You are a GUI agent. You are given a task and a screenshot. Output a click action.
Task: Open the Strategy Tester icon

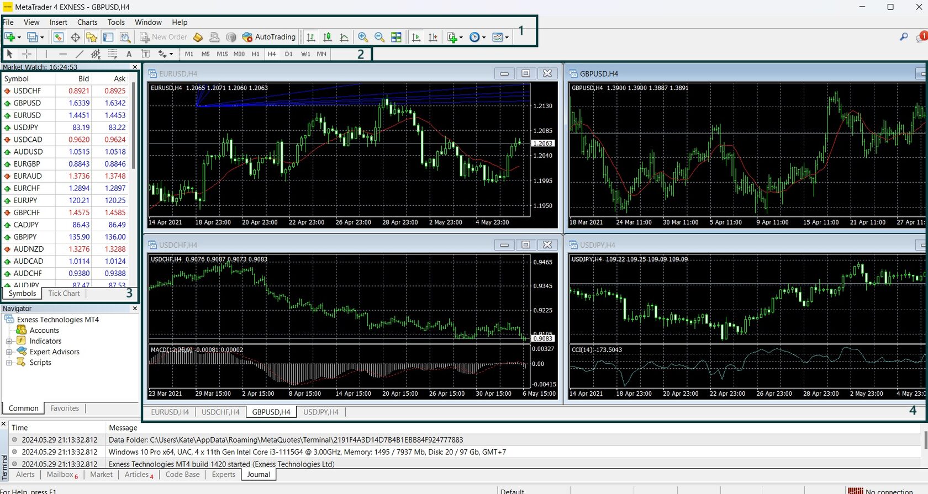[x=125, y=37]
